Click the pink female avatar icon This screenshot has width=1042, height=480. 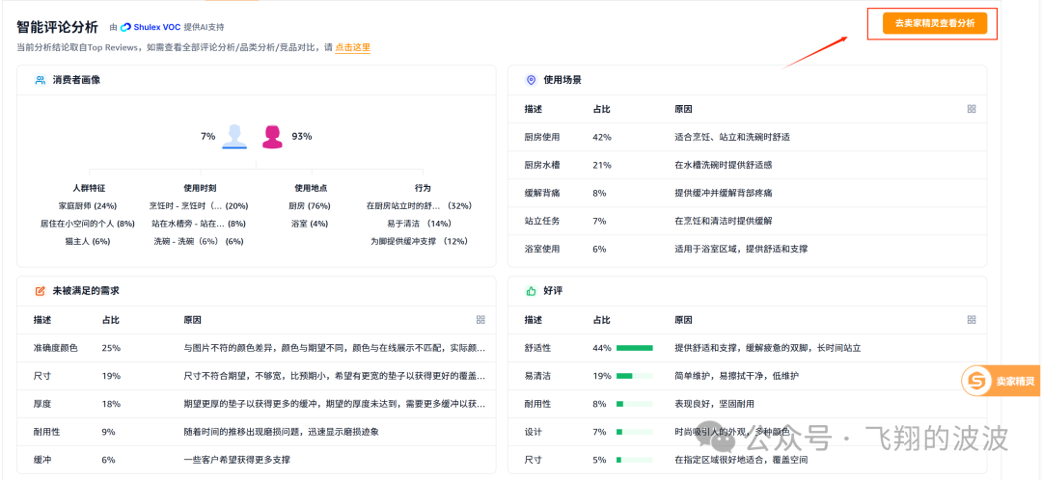tap(271, 137)
